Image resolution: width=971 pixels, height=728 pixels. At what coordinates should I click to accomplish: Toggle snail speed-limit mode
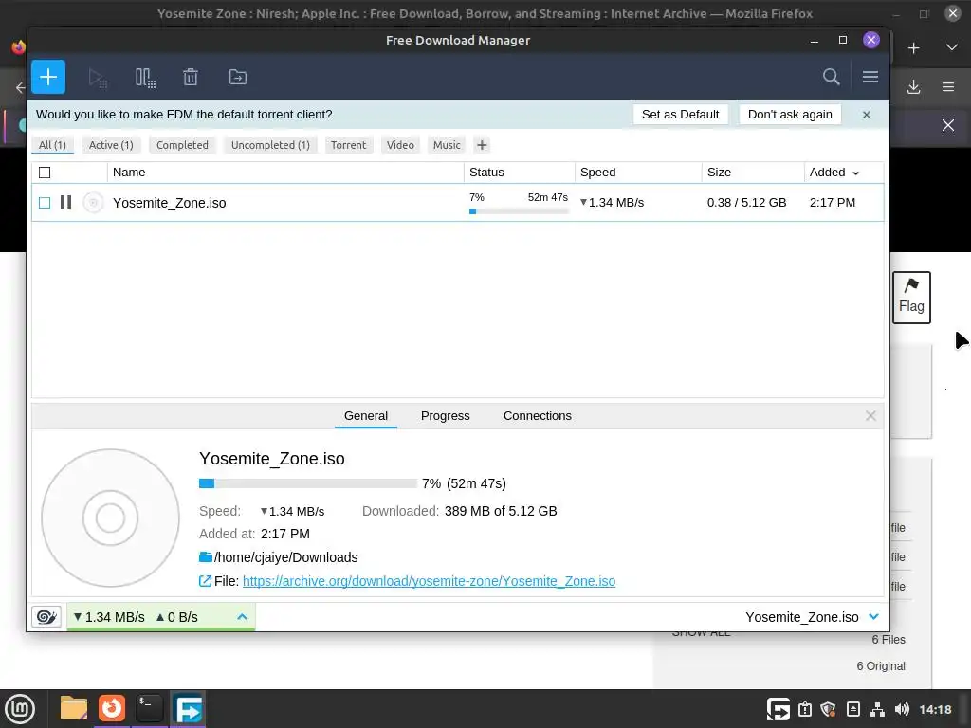point(46,616)
